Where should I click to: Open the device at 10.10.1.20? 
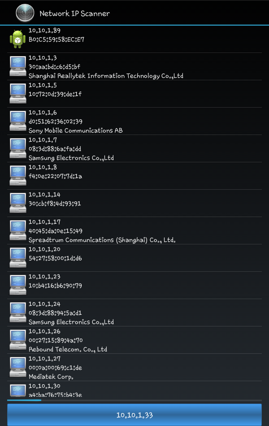134,258
